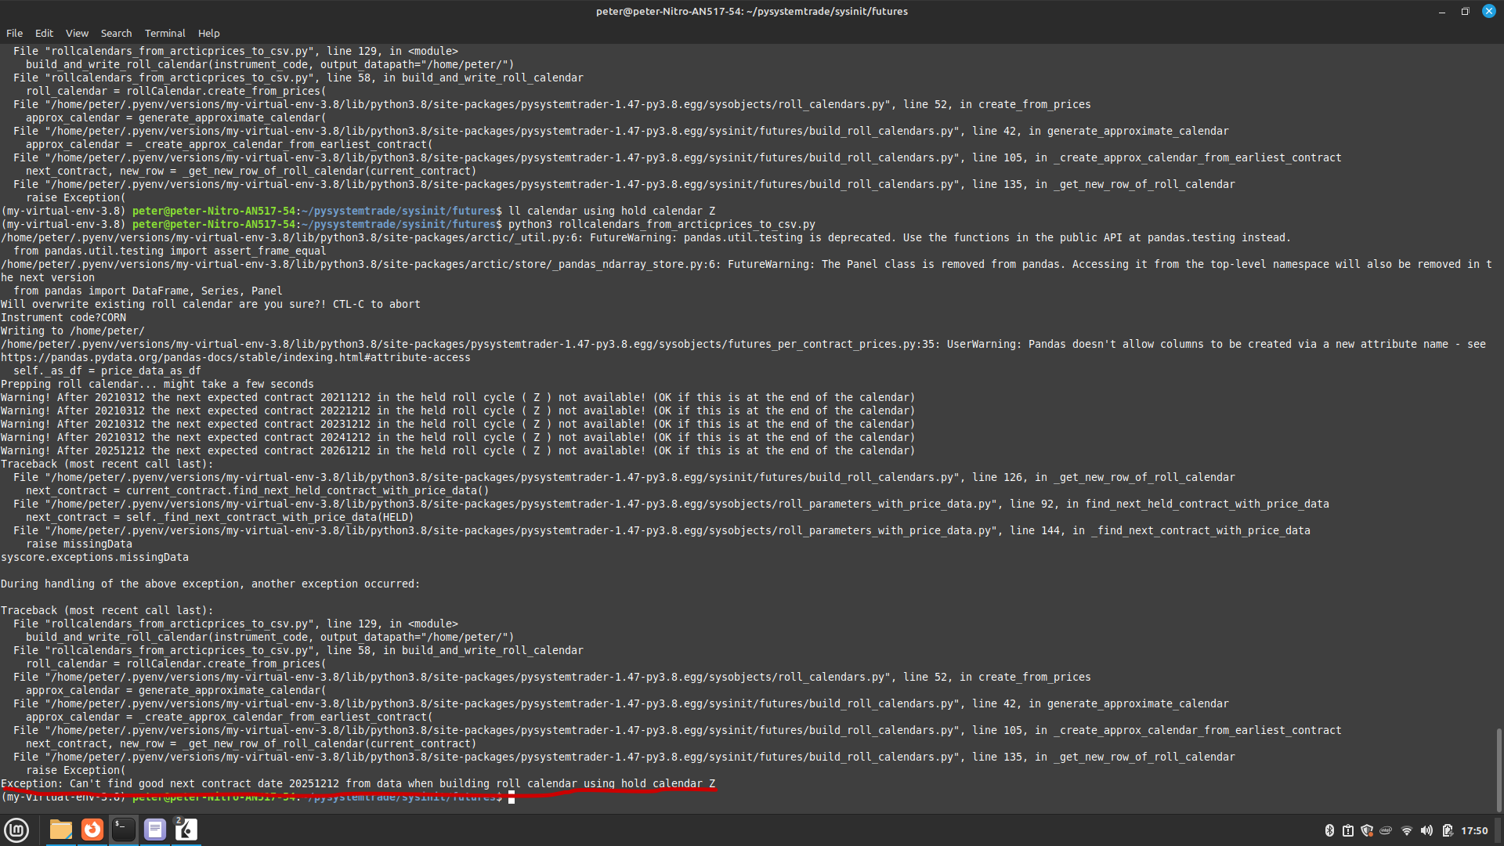Viewport: 1504px width, 846px height.
Task: Open the Bluetooth tray icon
Action: point(1329,830)
